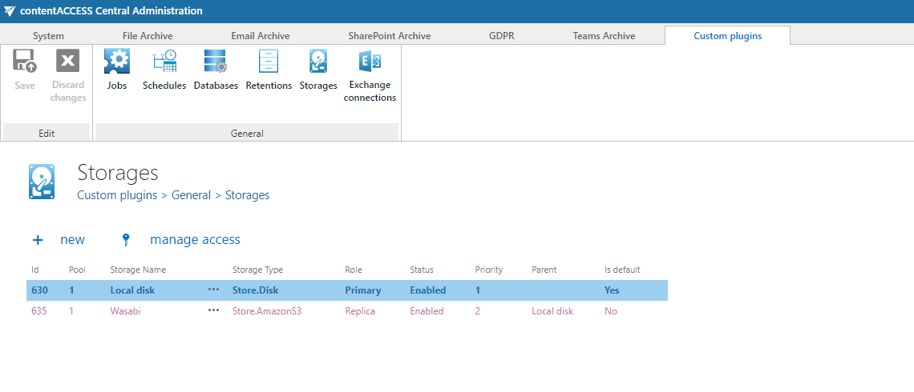Select the Custom plugins tab
The width and height of the screenshot is (914, 392).
pyautogui.click(x=727, y=35)
